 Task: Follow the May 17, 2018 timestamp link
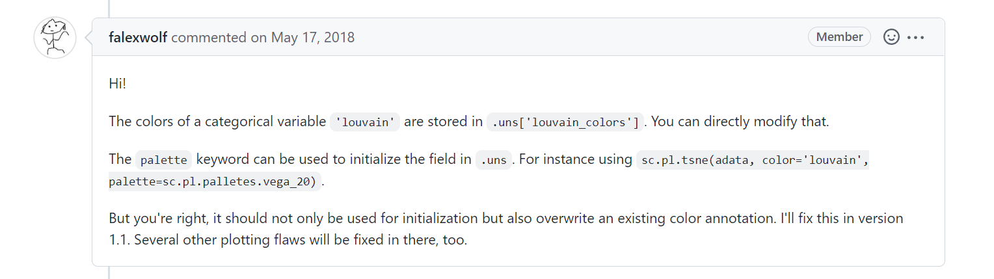tap(313, 37)
